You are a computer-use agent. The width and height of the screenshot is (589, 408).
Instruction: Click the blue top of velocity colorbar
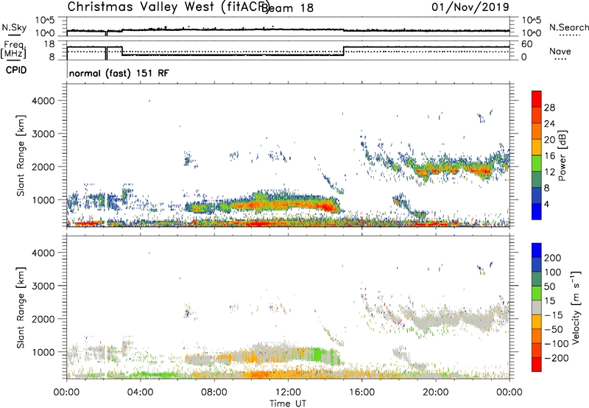537,249
